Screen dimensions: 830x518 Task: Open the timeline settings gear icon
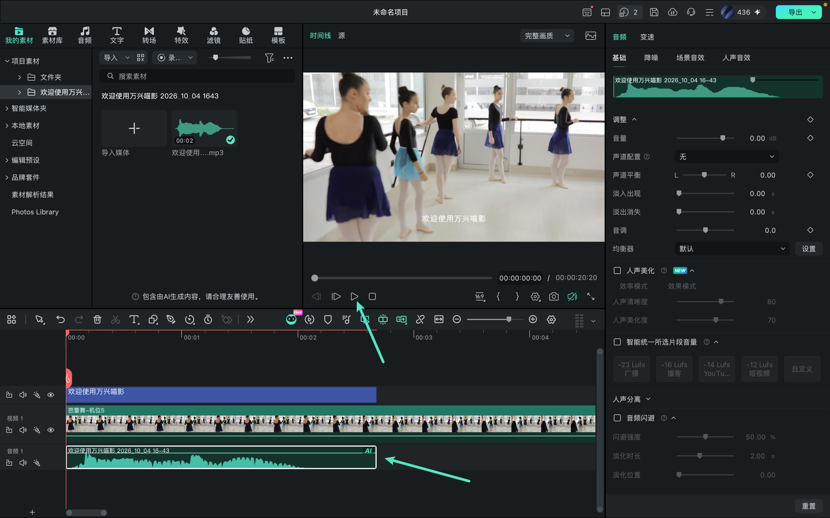[x=551, y=319]
